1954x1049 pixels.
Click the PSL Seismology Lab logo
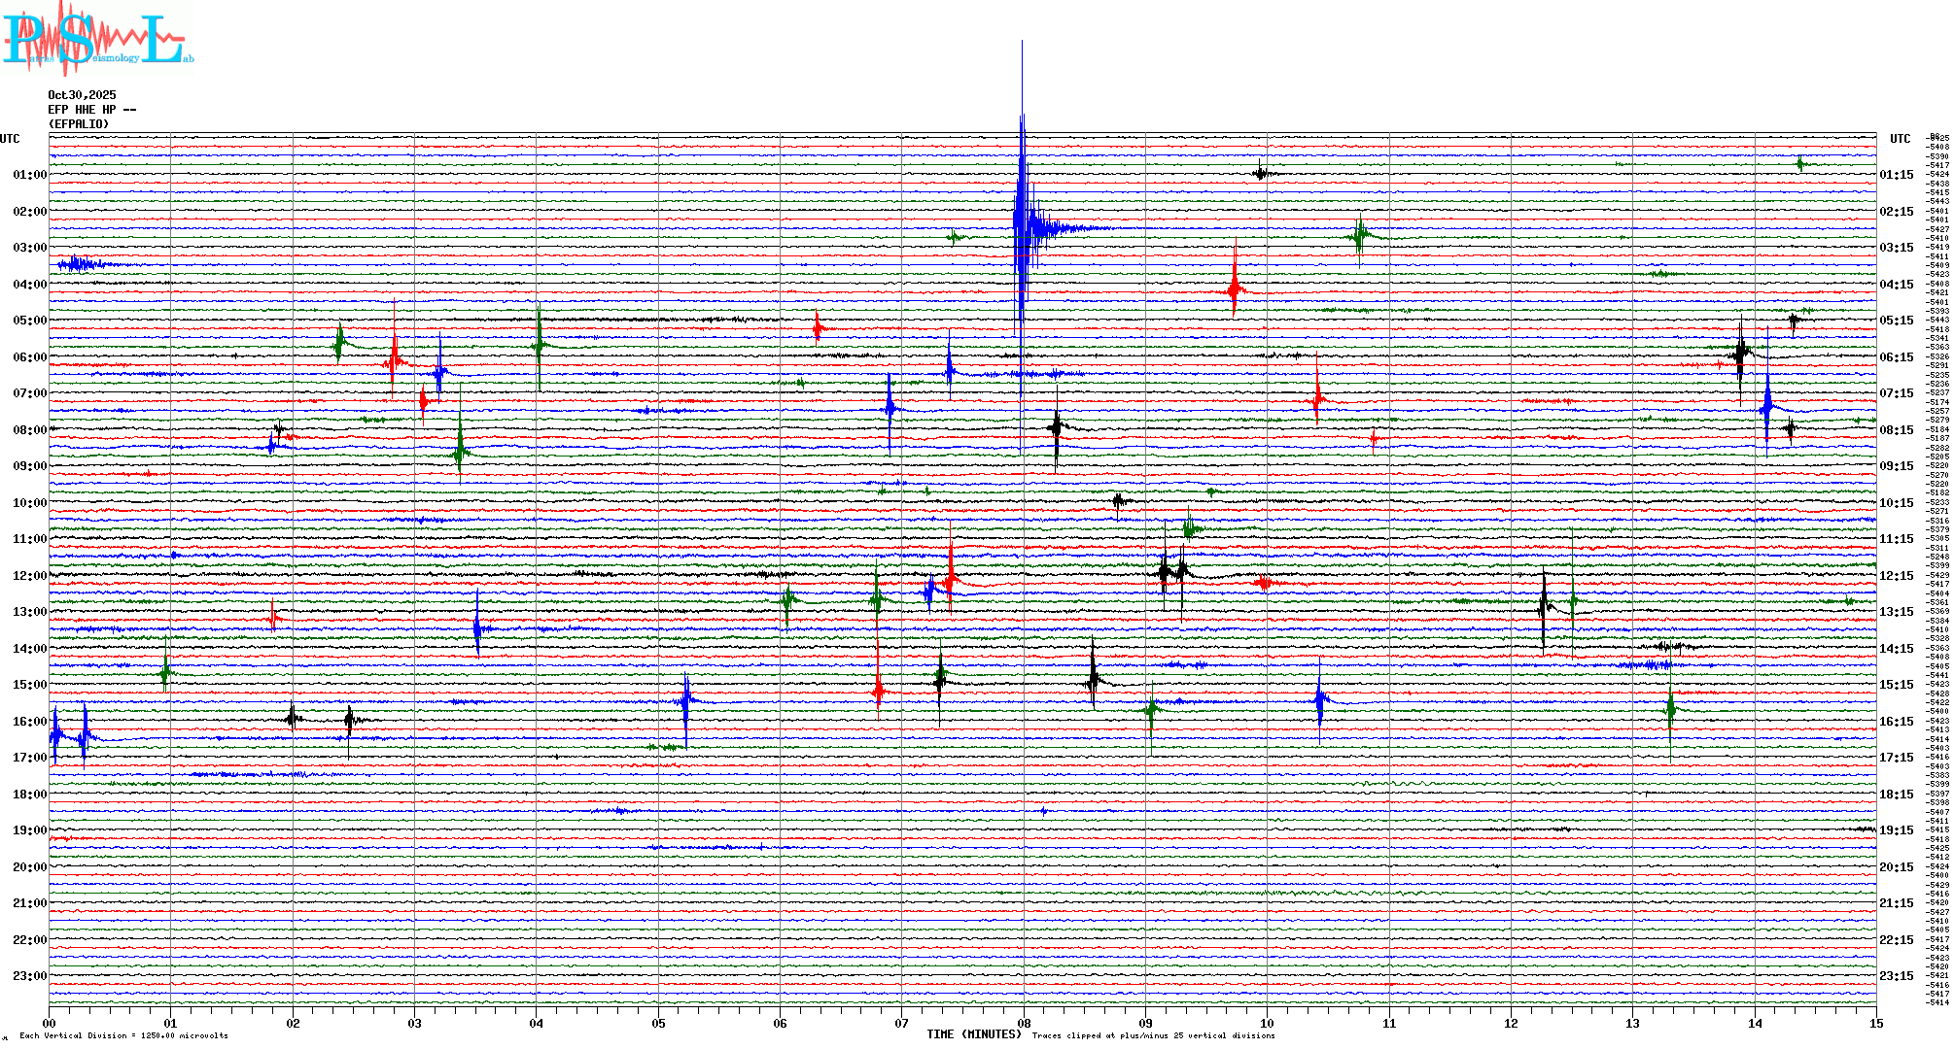click(x=97, y=39)
